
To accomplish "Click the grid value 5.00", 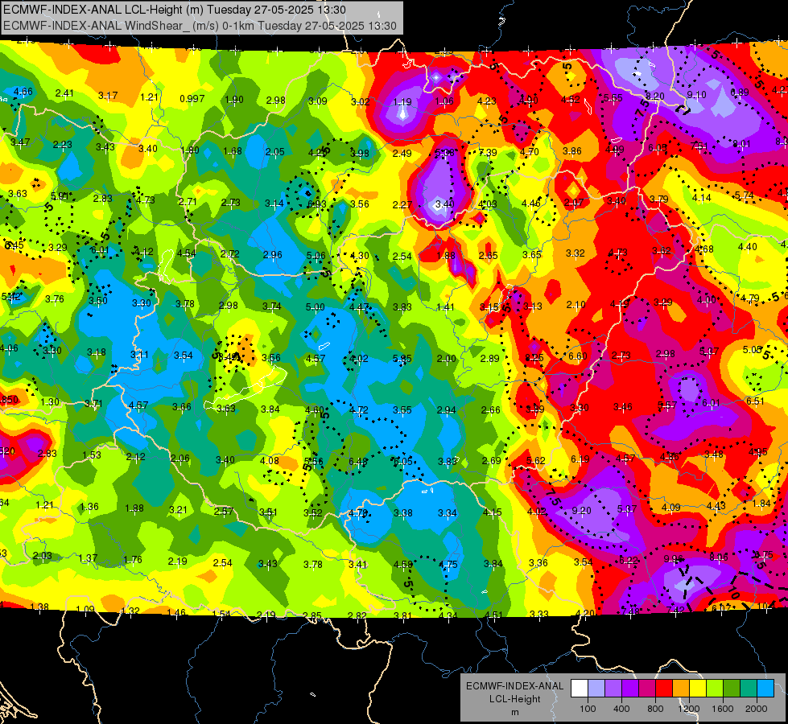I will (x=315, y=307).
